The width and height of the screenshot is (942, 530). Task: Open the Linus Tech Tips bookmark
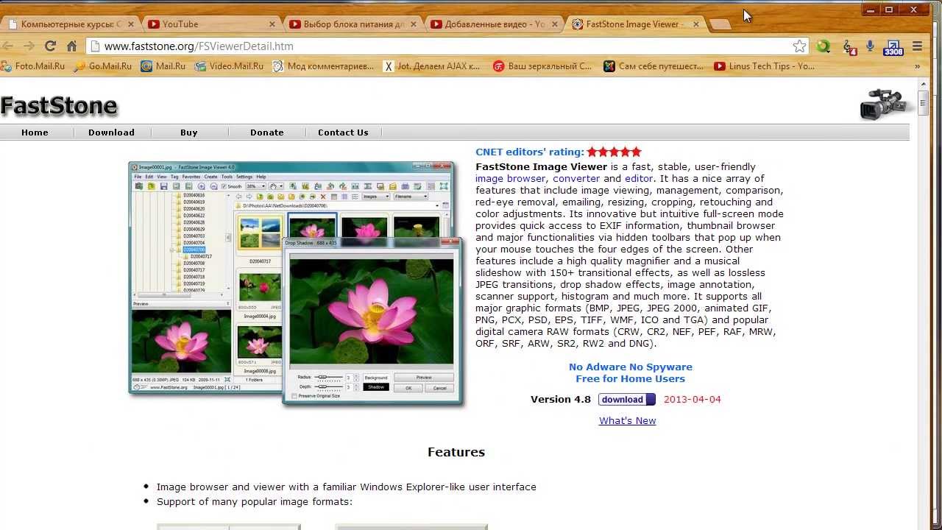(x=765, y=66)
